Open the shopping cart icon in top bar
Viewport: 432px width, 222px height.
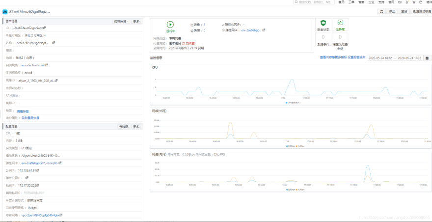(413, 2)
